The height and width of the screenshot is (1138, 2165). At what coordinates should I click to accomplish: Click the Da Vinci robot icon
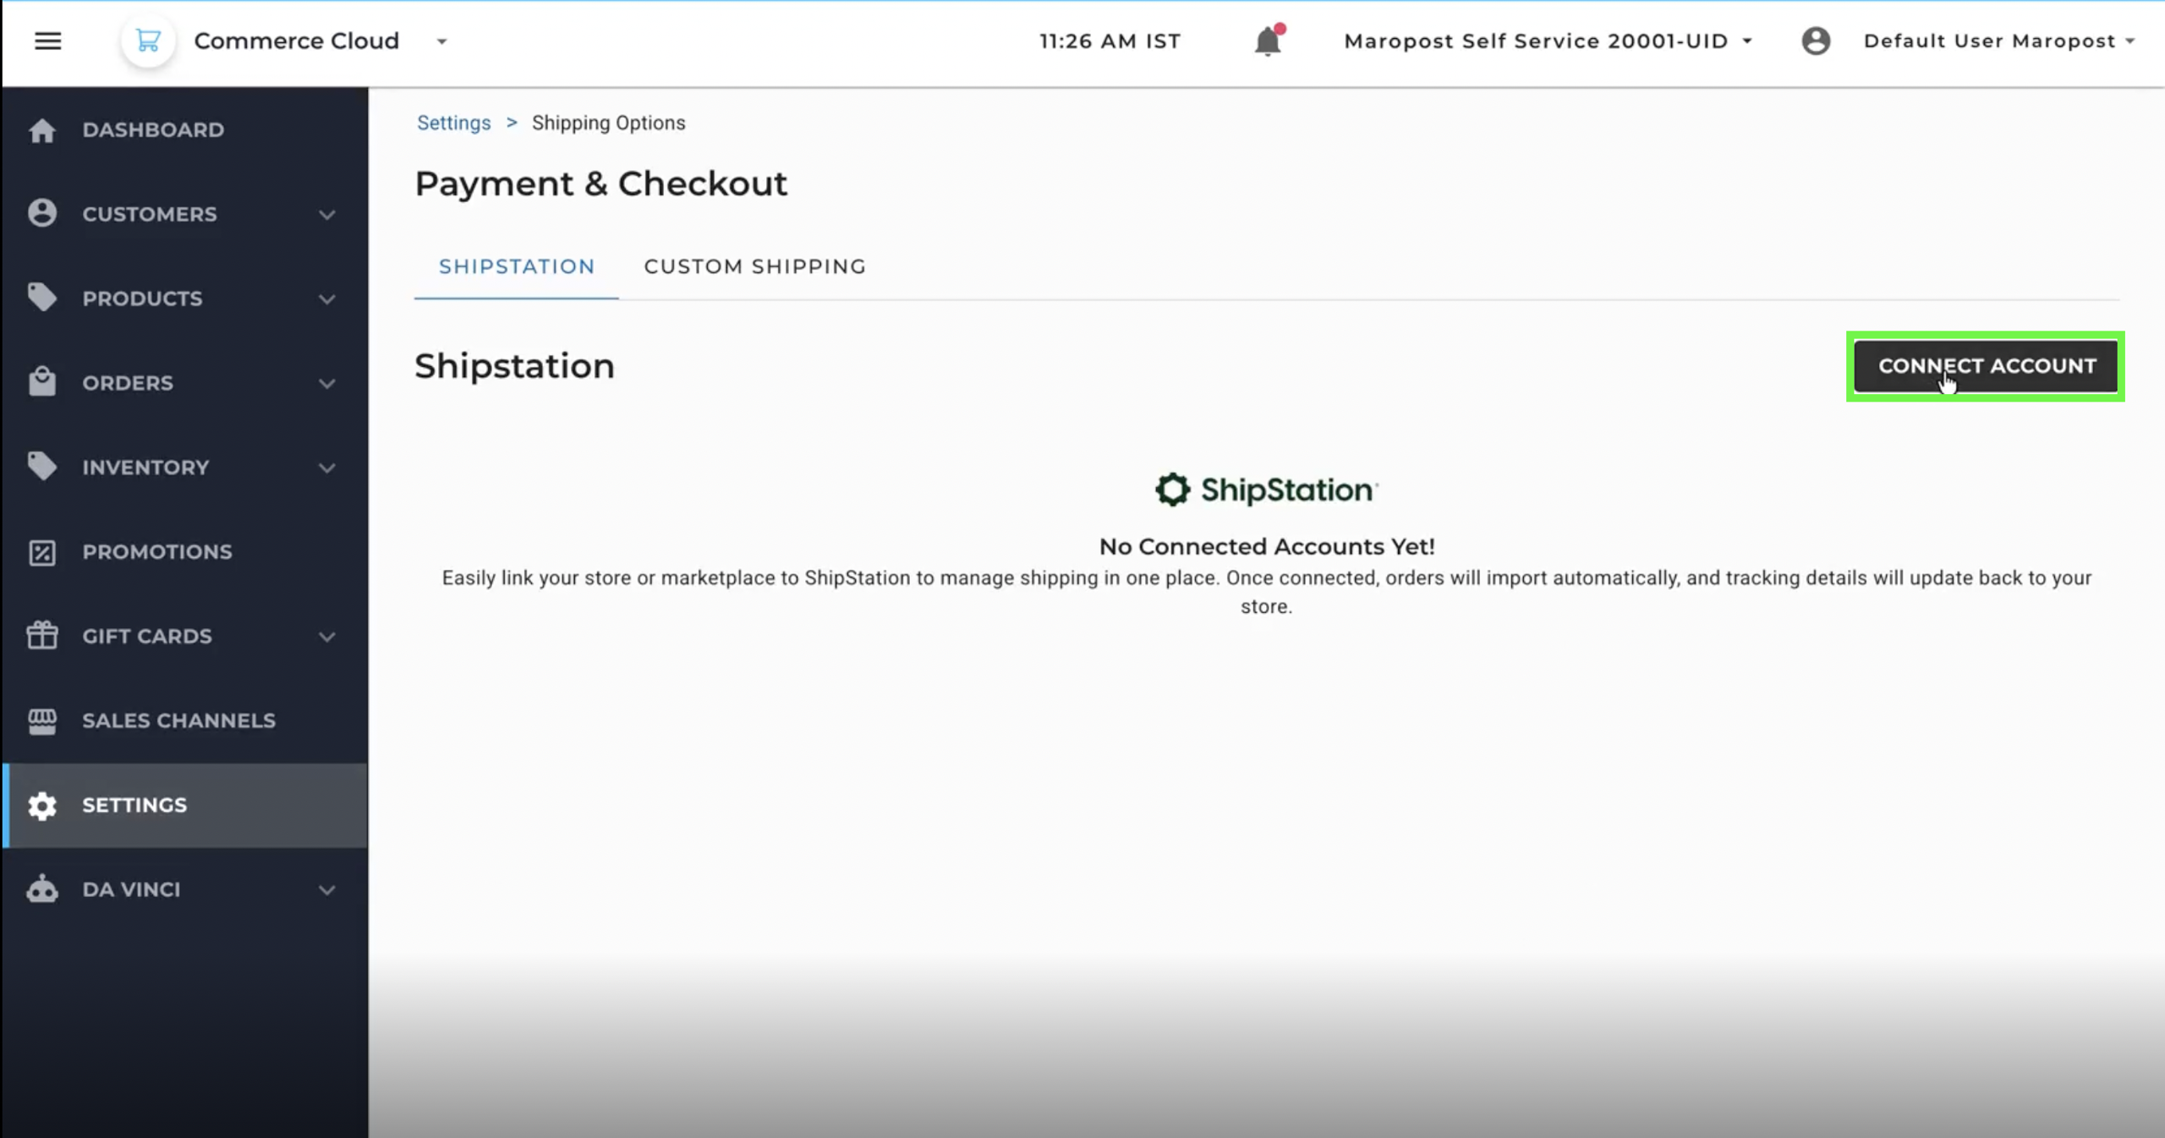point(41,889)
